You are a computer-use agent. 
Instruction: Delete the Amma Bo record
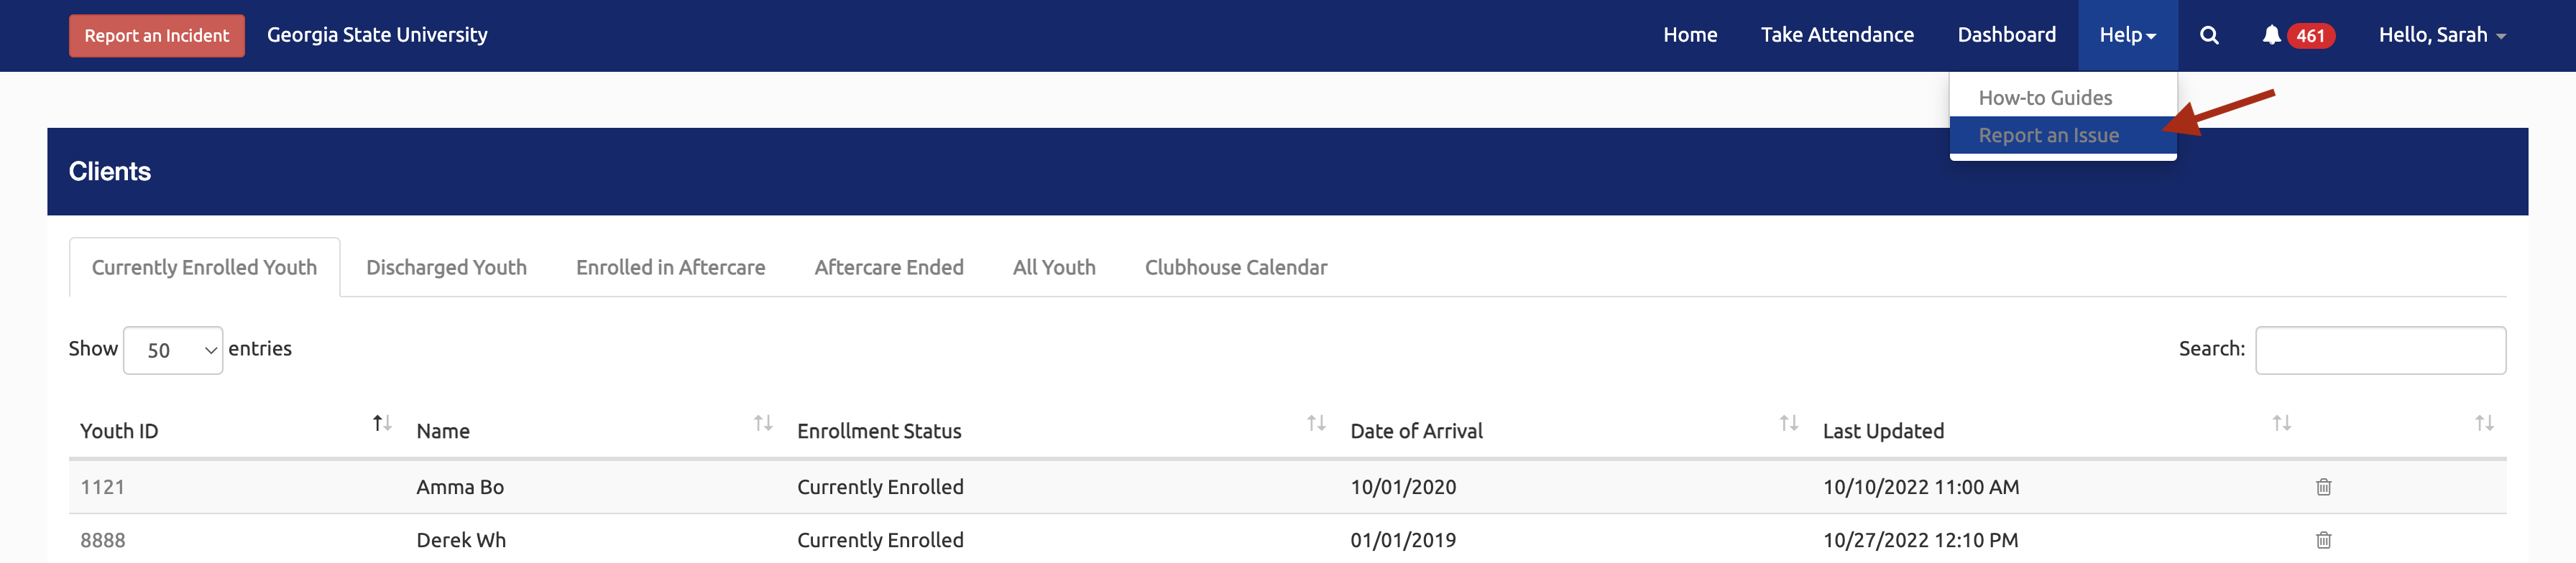point(2323,487)
